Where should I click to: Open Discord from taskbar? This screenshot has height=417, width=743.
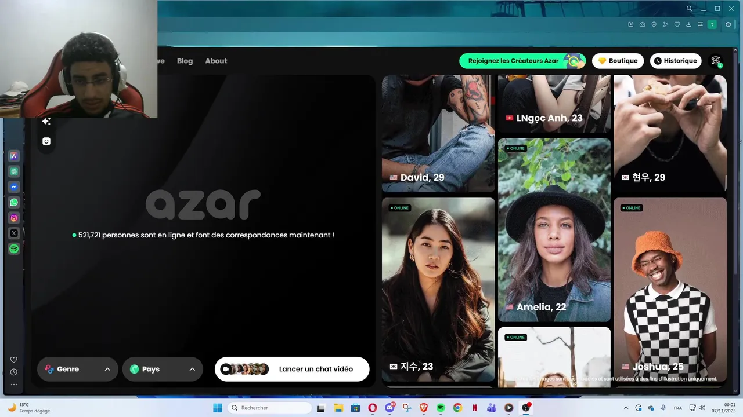coord(389,408)
